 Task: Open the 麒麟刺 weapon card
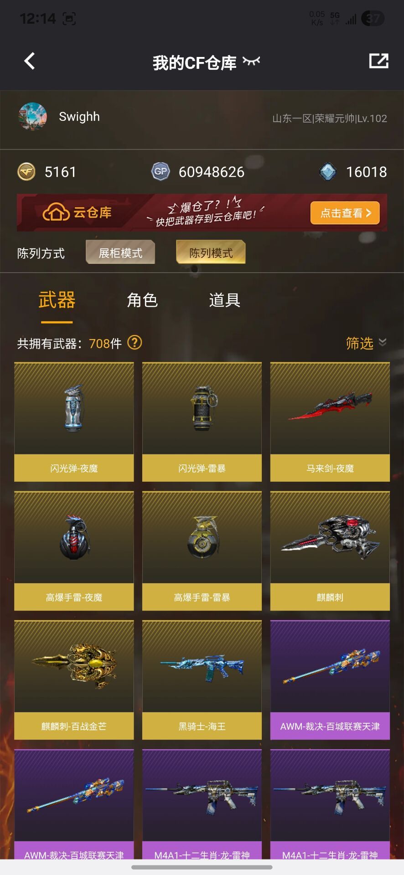pos(330,551)
